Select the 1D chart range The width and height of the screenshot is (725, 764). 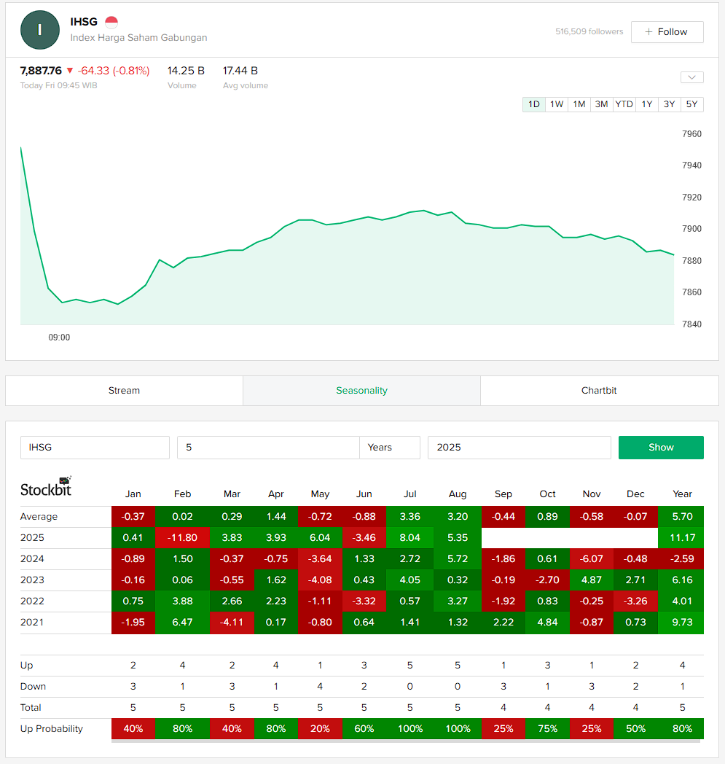pyautogui.click(x=534, y=104)
